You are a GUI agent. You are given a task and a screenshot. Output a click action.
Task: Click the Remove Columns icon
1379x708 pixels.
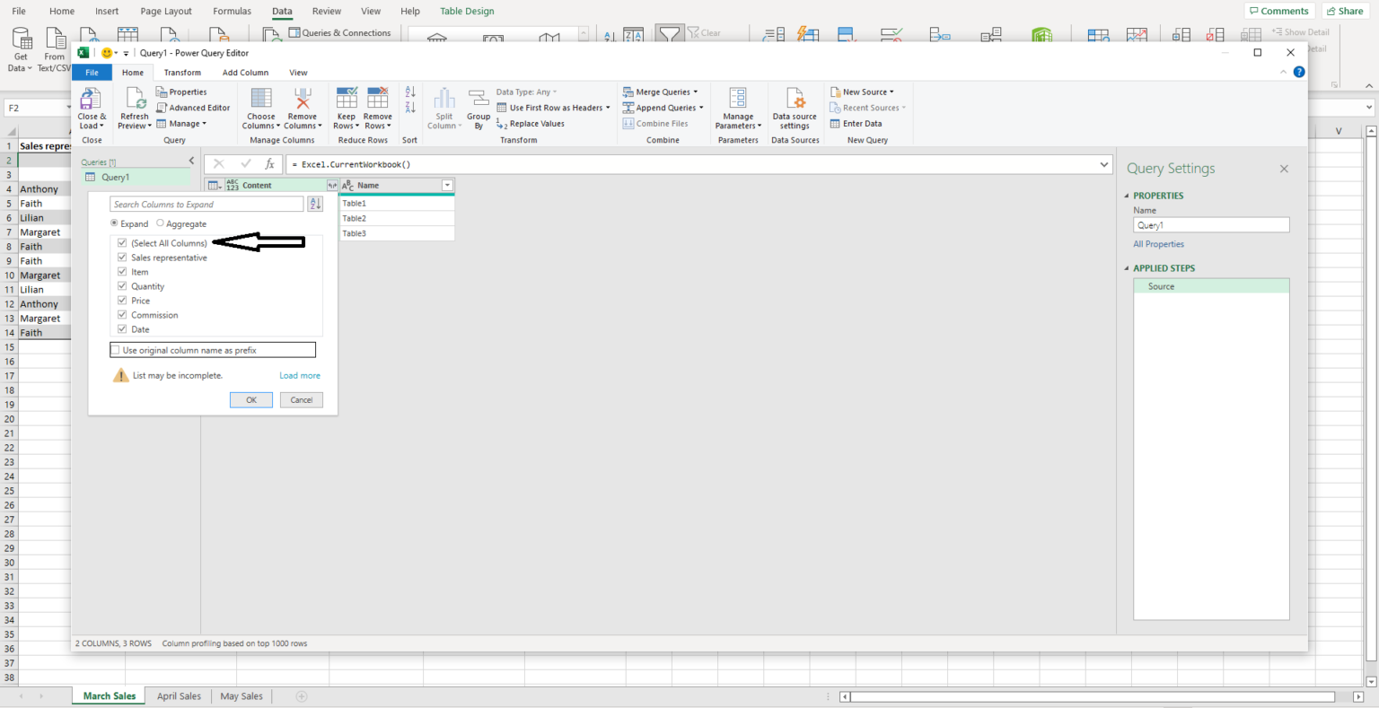click(x=303, y=99)
